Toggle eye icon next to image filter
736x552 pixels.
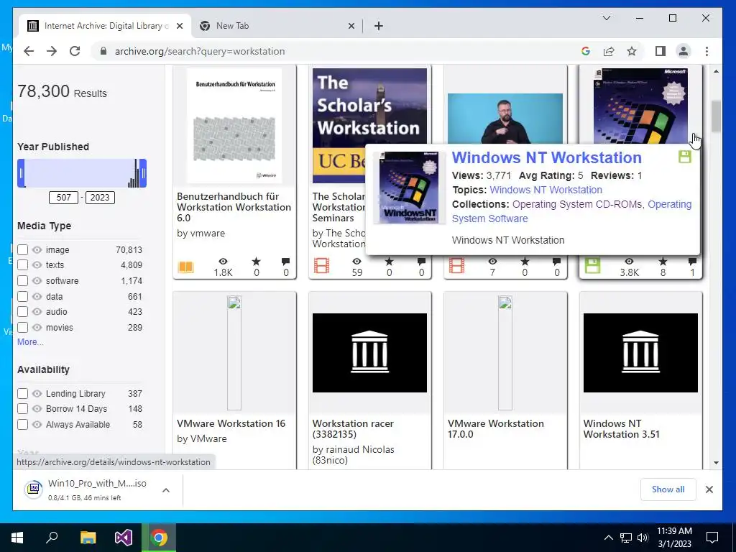[x=37, y=249]
